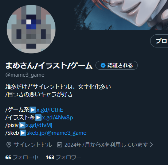Screen dimensions: 168x165
Task: Open the x.gd/4Nw8p illustration link
Action: pyautogui.click(x=58, y=118)
